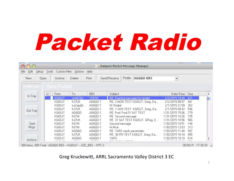Open the File menu

(x=23, y=71)
